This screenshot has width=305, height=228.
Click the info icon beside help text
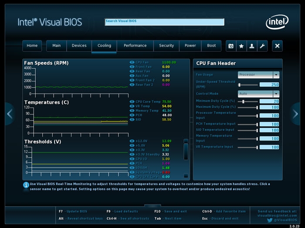[x=26, y=185]
